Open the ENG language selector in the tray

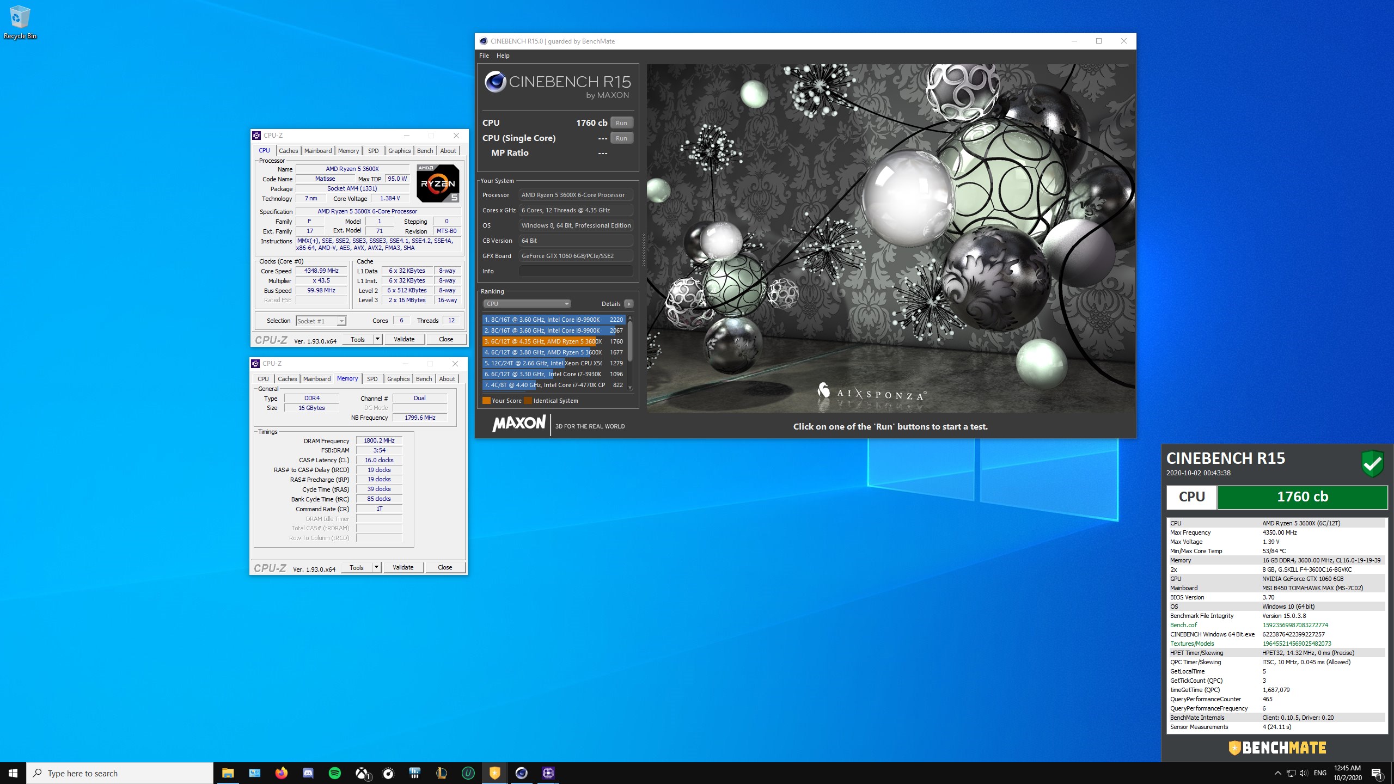(x=1320, y=773)
